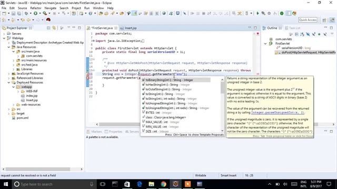Open the Source menu

22,8
